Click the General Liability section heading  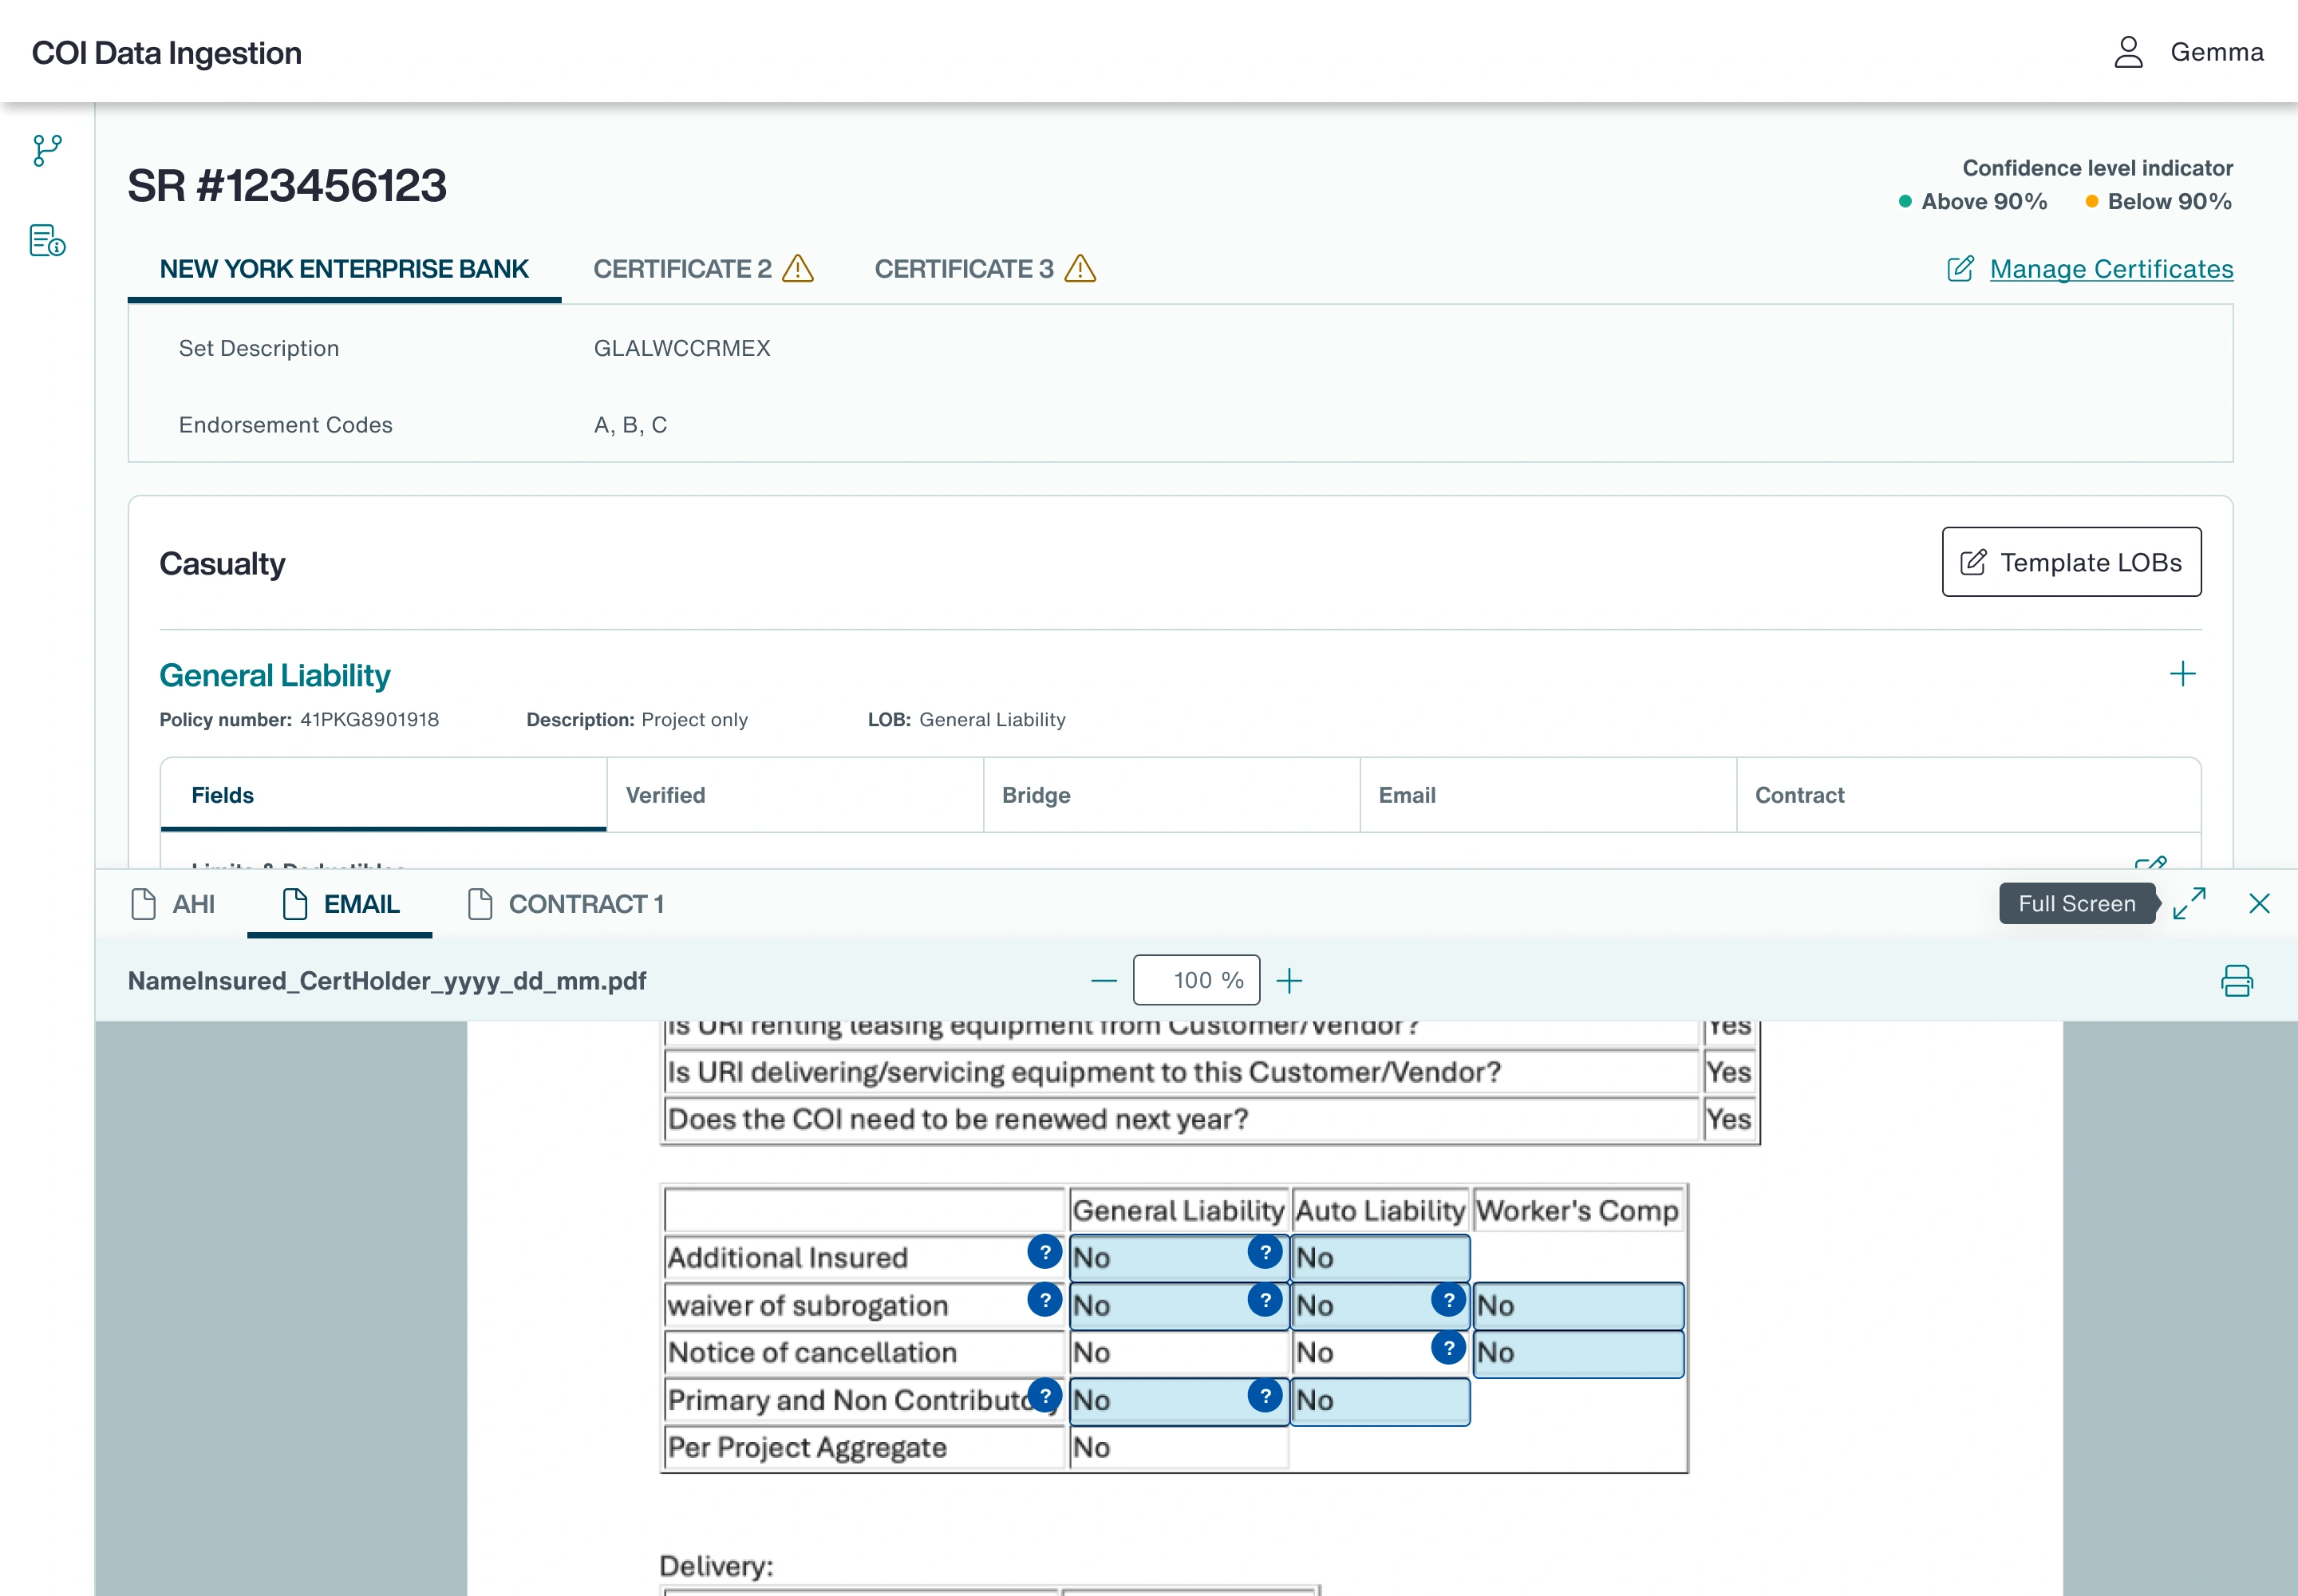pyautogui.click(x=275, y=676)
